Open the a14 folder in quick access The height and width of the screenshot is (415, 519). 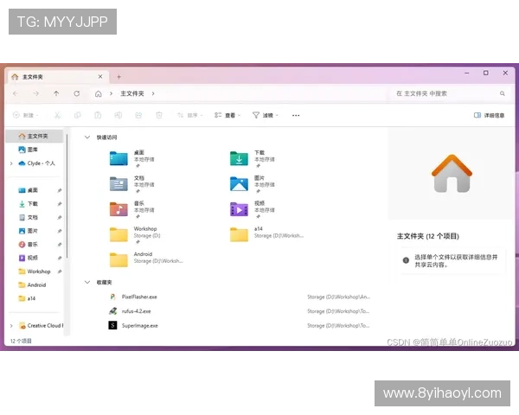(266, 234)
